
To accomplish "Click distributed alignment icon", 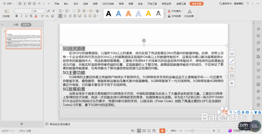I will click(80, 16).
